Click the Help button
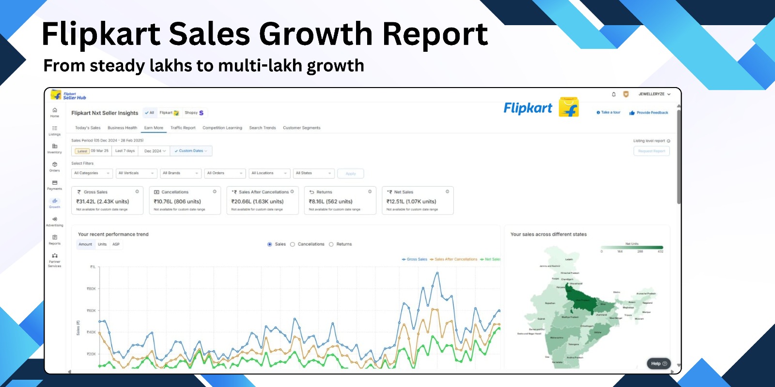This screenshot has height=387, width=775. click(658, 363)
